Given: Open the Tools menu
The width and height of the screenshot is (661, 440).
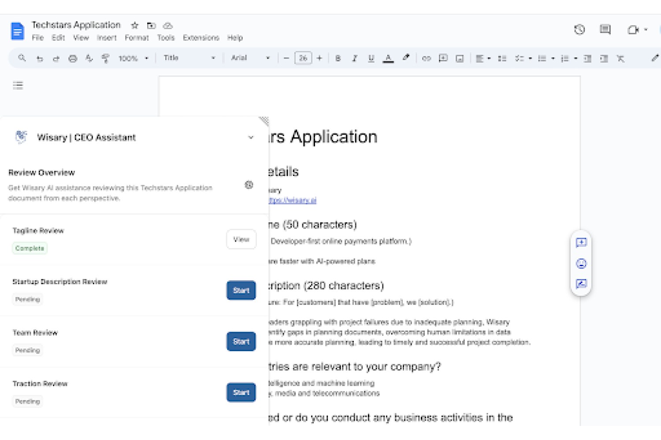Looking at the screenshot, I should (x=166, y=38).
